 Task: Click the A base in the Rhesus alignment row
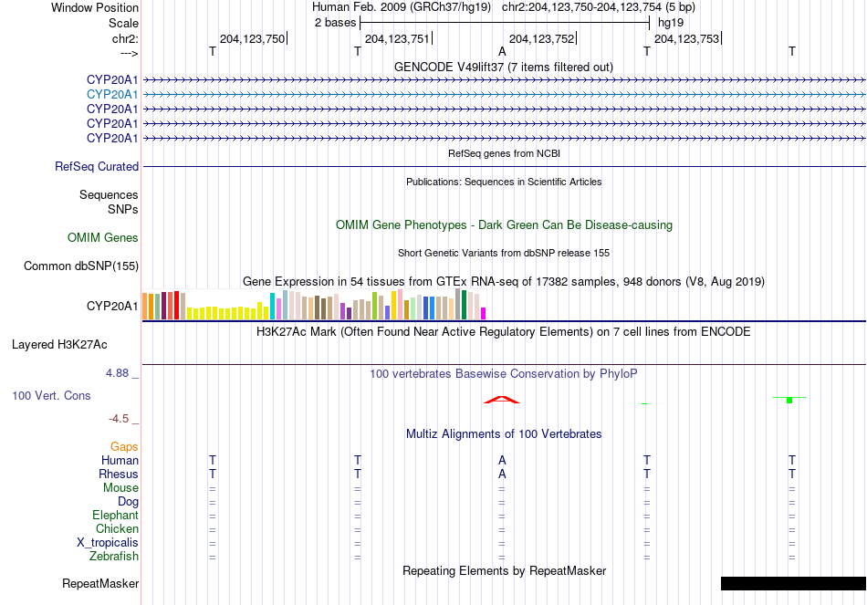(x=502, y=474)
